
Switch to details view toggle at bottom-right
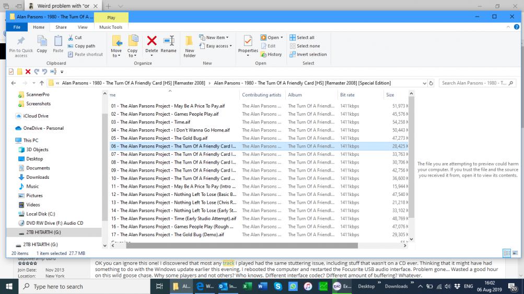[x=506, y=253]
